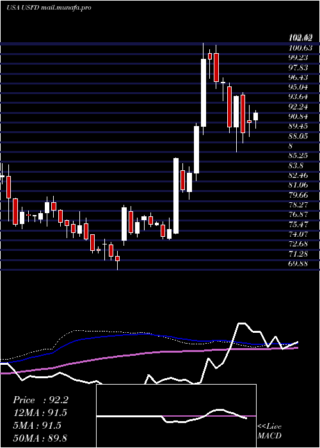320x448 pixels.
Task: Click the 81.06 price axis label
Action: click(x=298, y=185)
